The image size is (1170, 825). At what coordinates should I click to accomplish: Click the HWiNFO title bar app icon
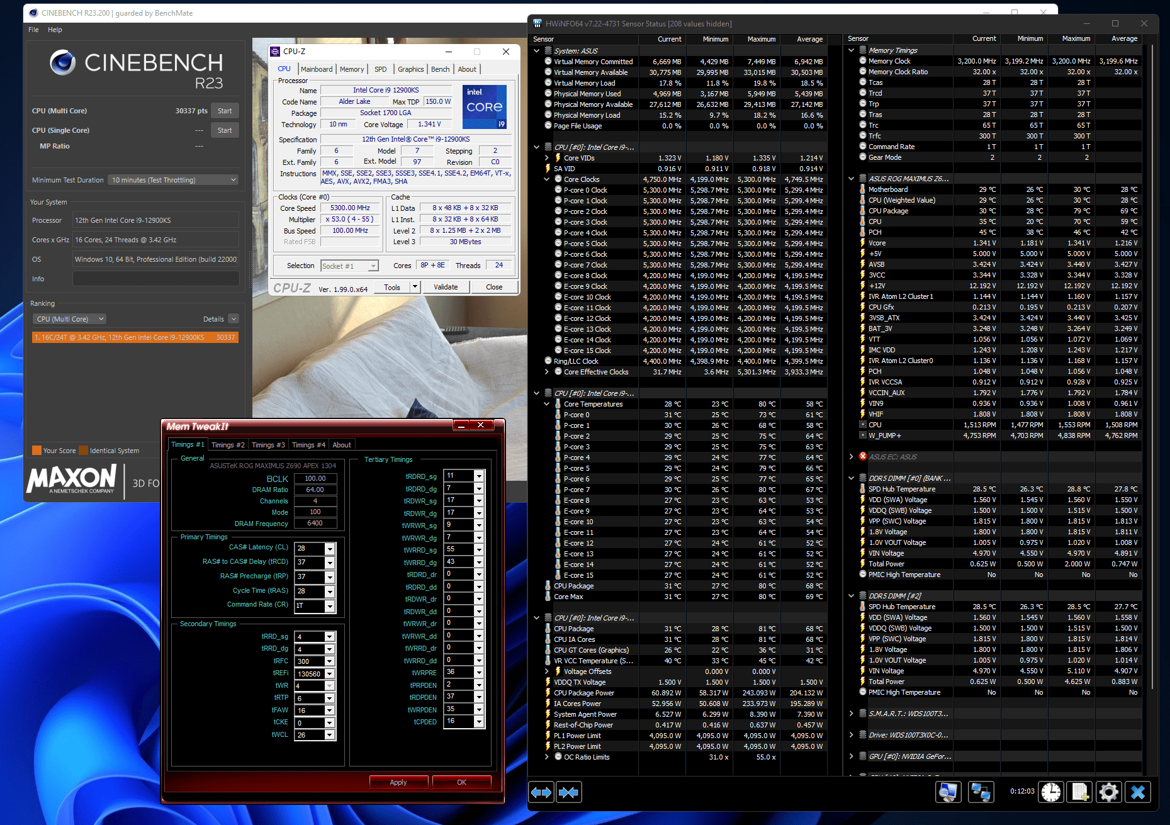537,24
